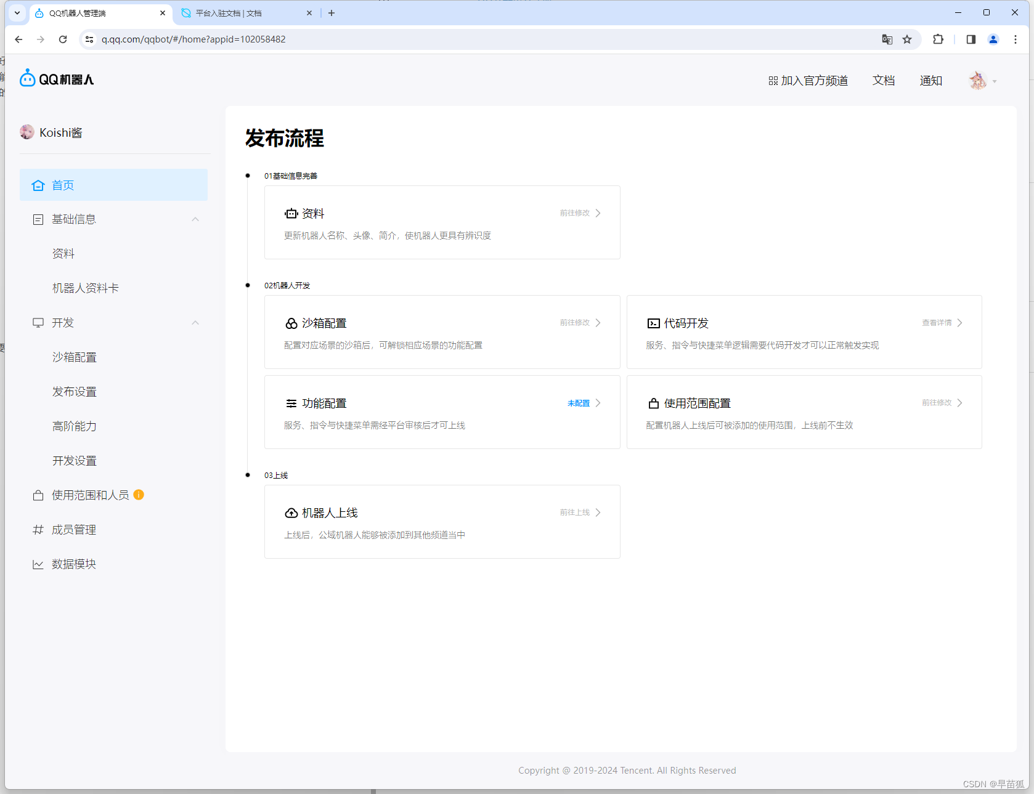Click chevron on the 资料 card

598,213
